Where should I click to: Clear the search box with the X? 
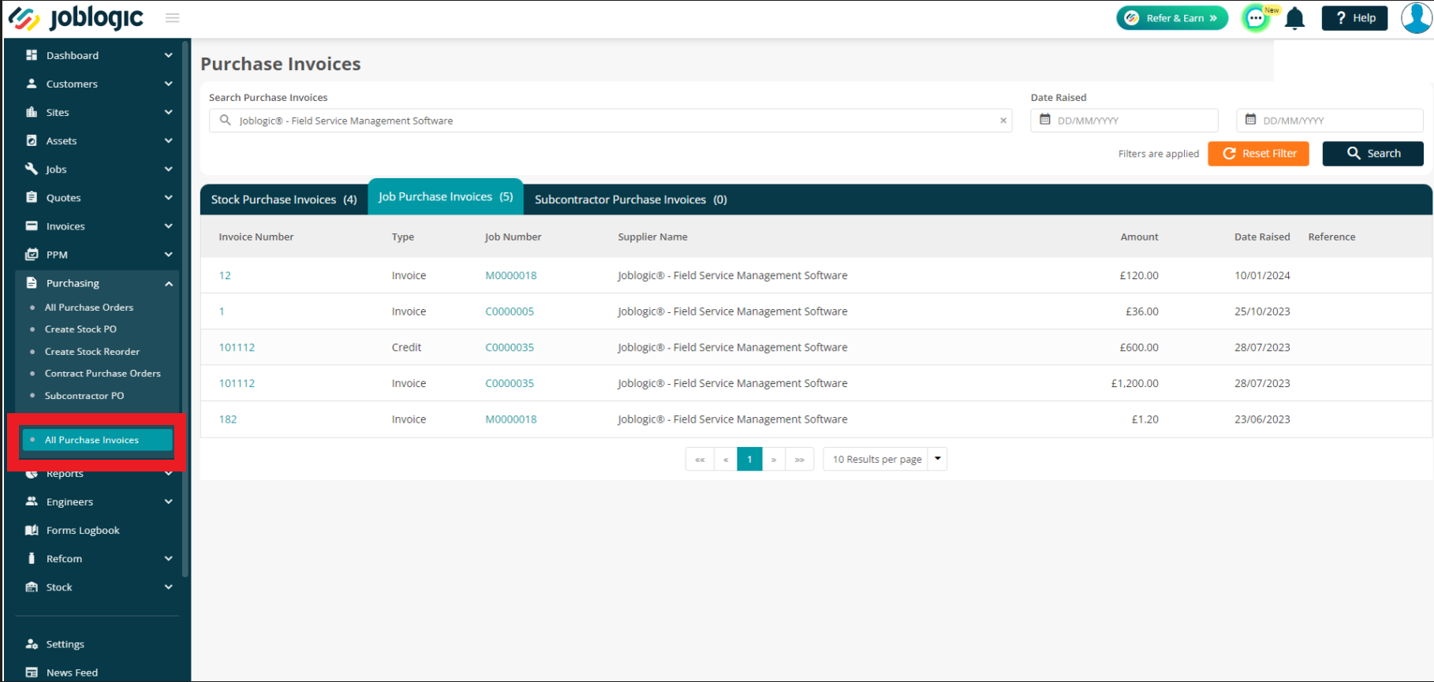coord(1003,121)
